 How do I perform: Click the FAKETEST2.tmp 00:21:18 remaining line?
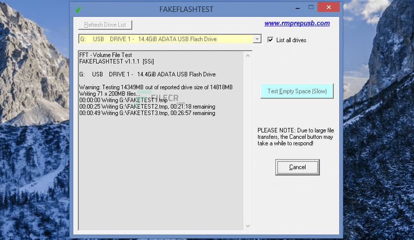tap(147, 107)
